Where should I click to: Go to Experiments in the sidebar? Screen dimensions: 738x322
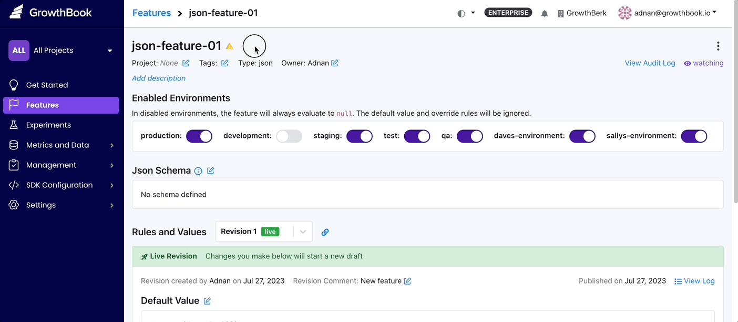tap(61, 125)
